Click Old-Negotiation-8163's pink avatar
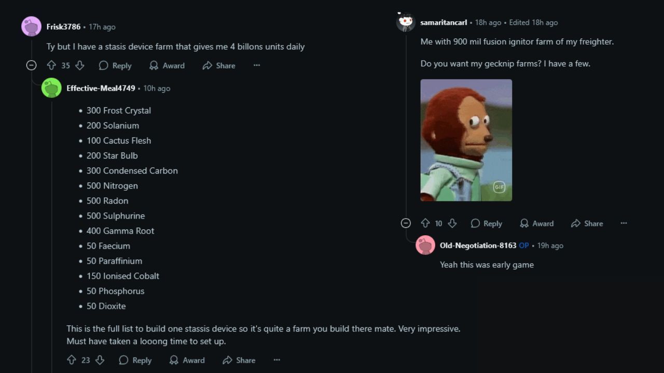Viewport: 664px width, 373px height. click(x=425, y=245)
